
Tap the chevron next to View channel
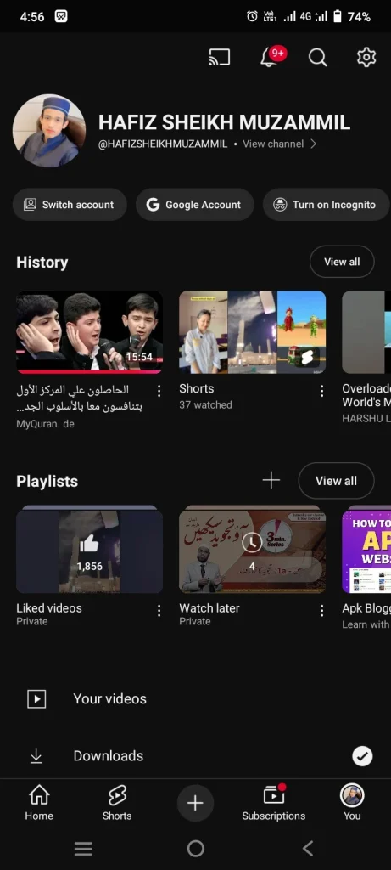(x=314, y=144)
